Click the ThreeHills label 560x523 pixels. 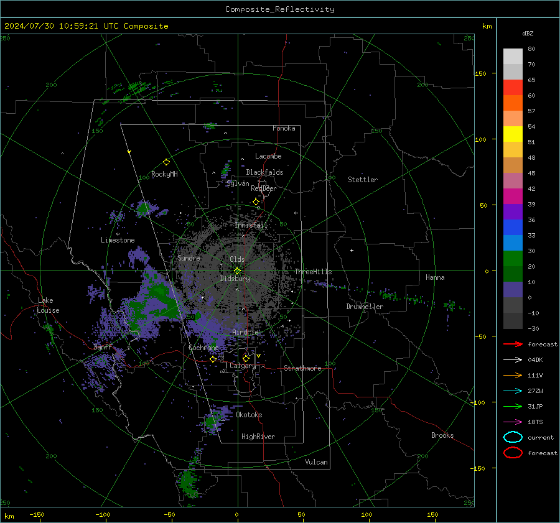tap(313, 272)
